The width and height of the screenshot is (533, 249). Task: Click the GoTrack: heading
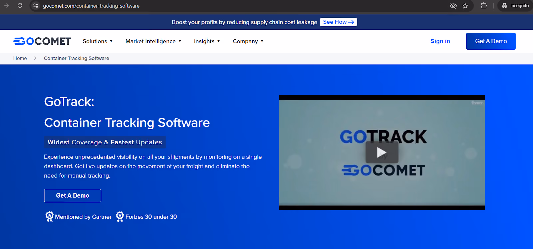click(x=69, y=102)
